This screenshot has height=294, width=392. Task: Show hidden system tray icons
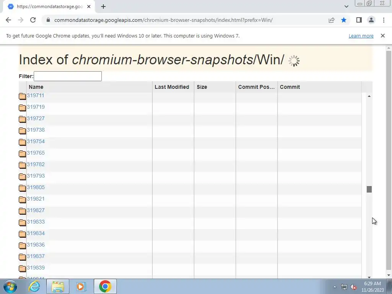tap(335, 287)
